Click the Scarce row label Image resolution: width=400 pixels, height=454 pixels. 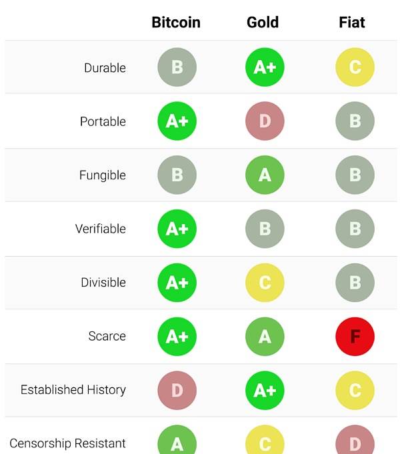pos(107,336)
